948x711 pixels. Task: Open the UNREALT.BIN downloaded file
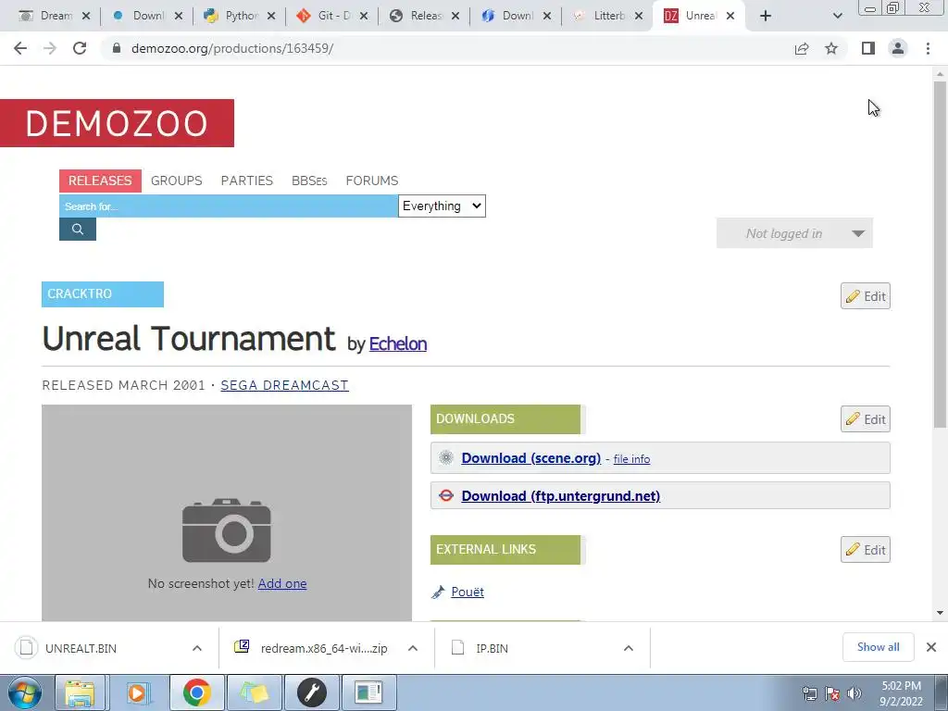click(x=81, y=648)
